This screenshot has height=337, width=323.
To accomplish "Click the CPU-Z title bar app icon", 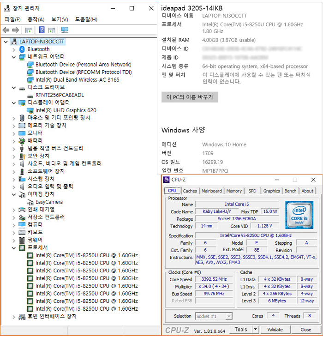I will click(x=166, y=180).
